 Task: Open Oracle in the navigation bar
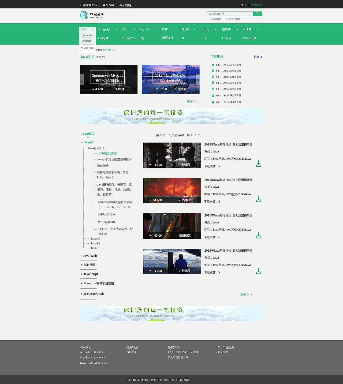tap(226, 38)
